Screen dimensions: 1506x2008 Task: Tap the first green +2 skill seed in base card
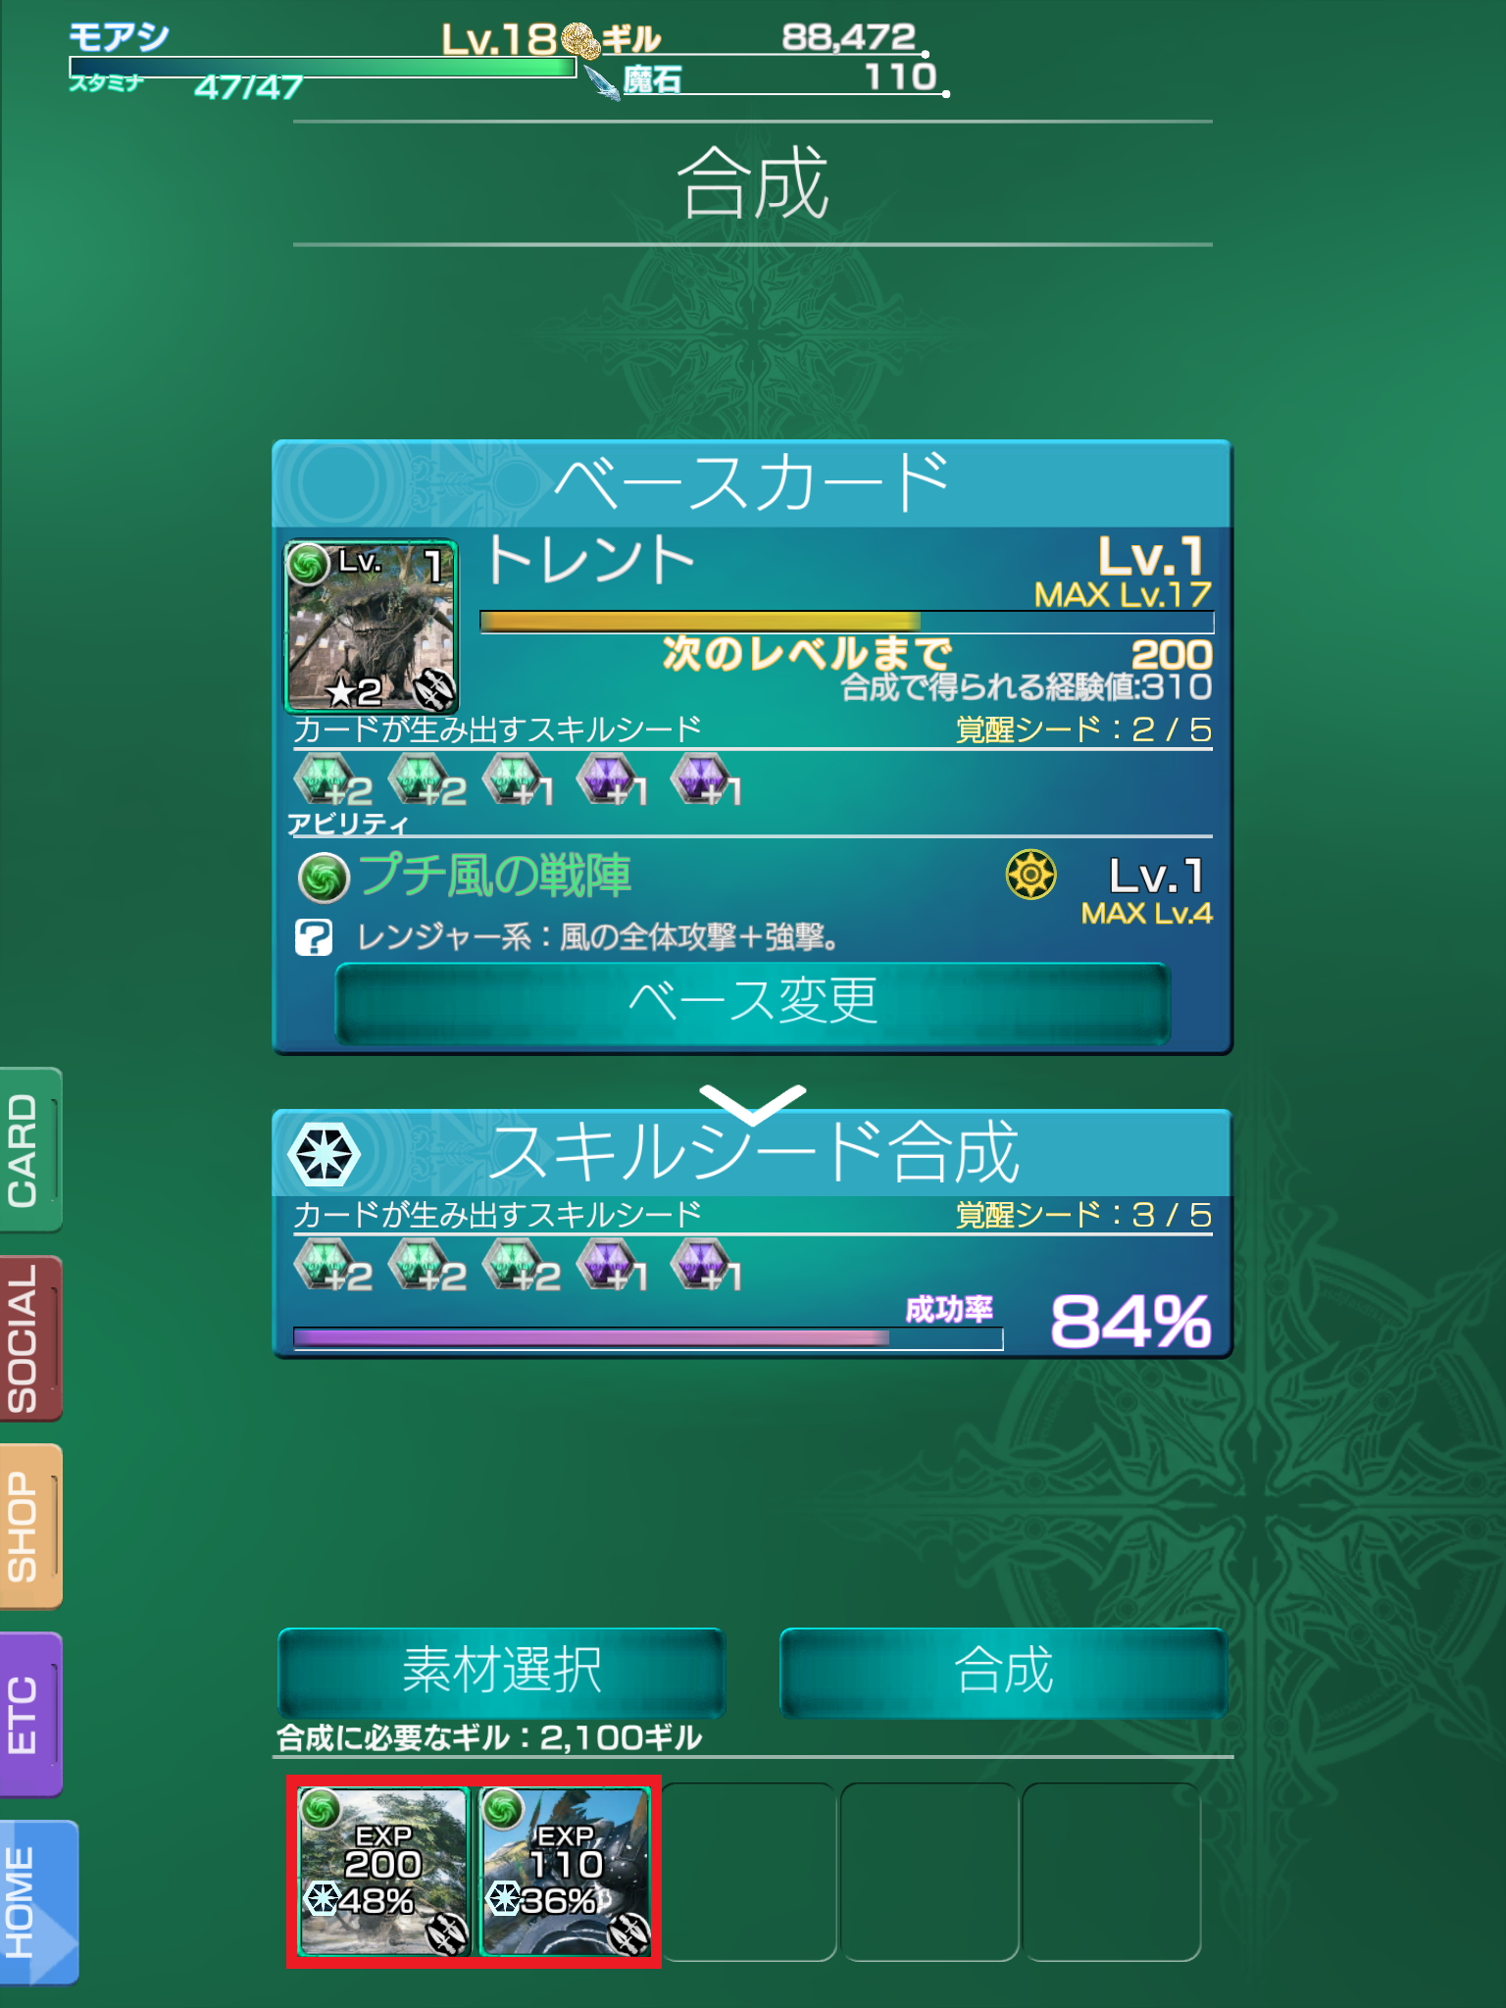pos(331,780)
